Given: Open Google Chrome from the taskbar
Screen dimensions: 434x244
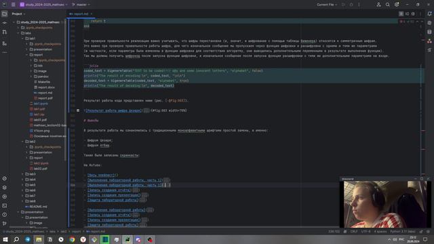Looking at the screenshot, I should click(x=72, y=239).
